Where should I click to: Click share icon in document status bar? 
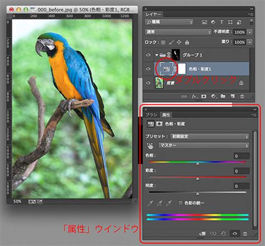pyautogui.click(x=40, y=201)
